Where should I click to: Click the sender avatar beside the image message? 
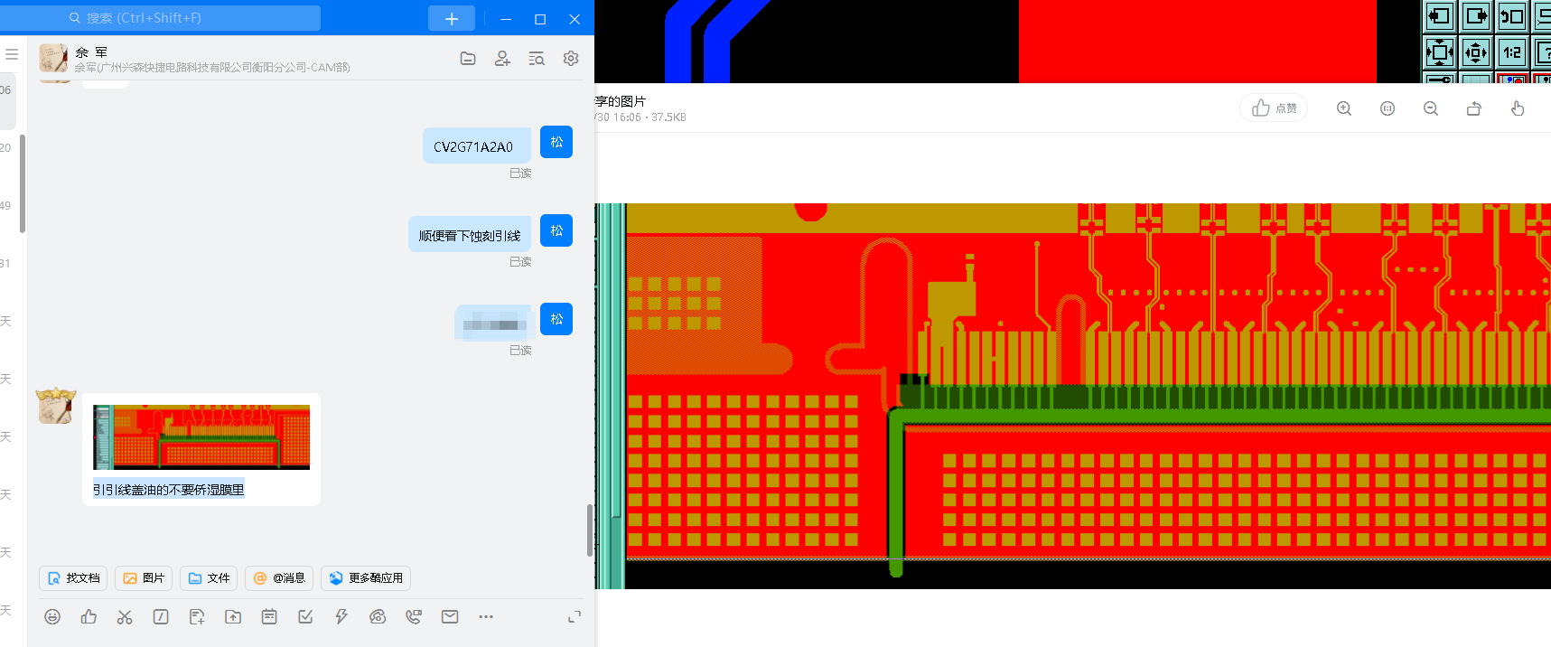pyautogui.click(x=55, y=406)
